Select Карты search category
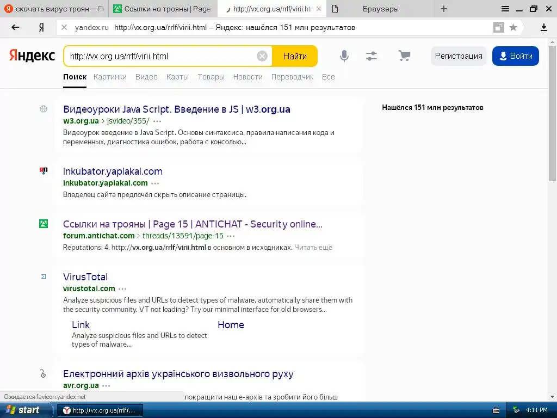Viewport: 557px width, 418px height. pos(177,77)
